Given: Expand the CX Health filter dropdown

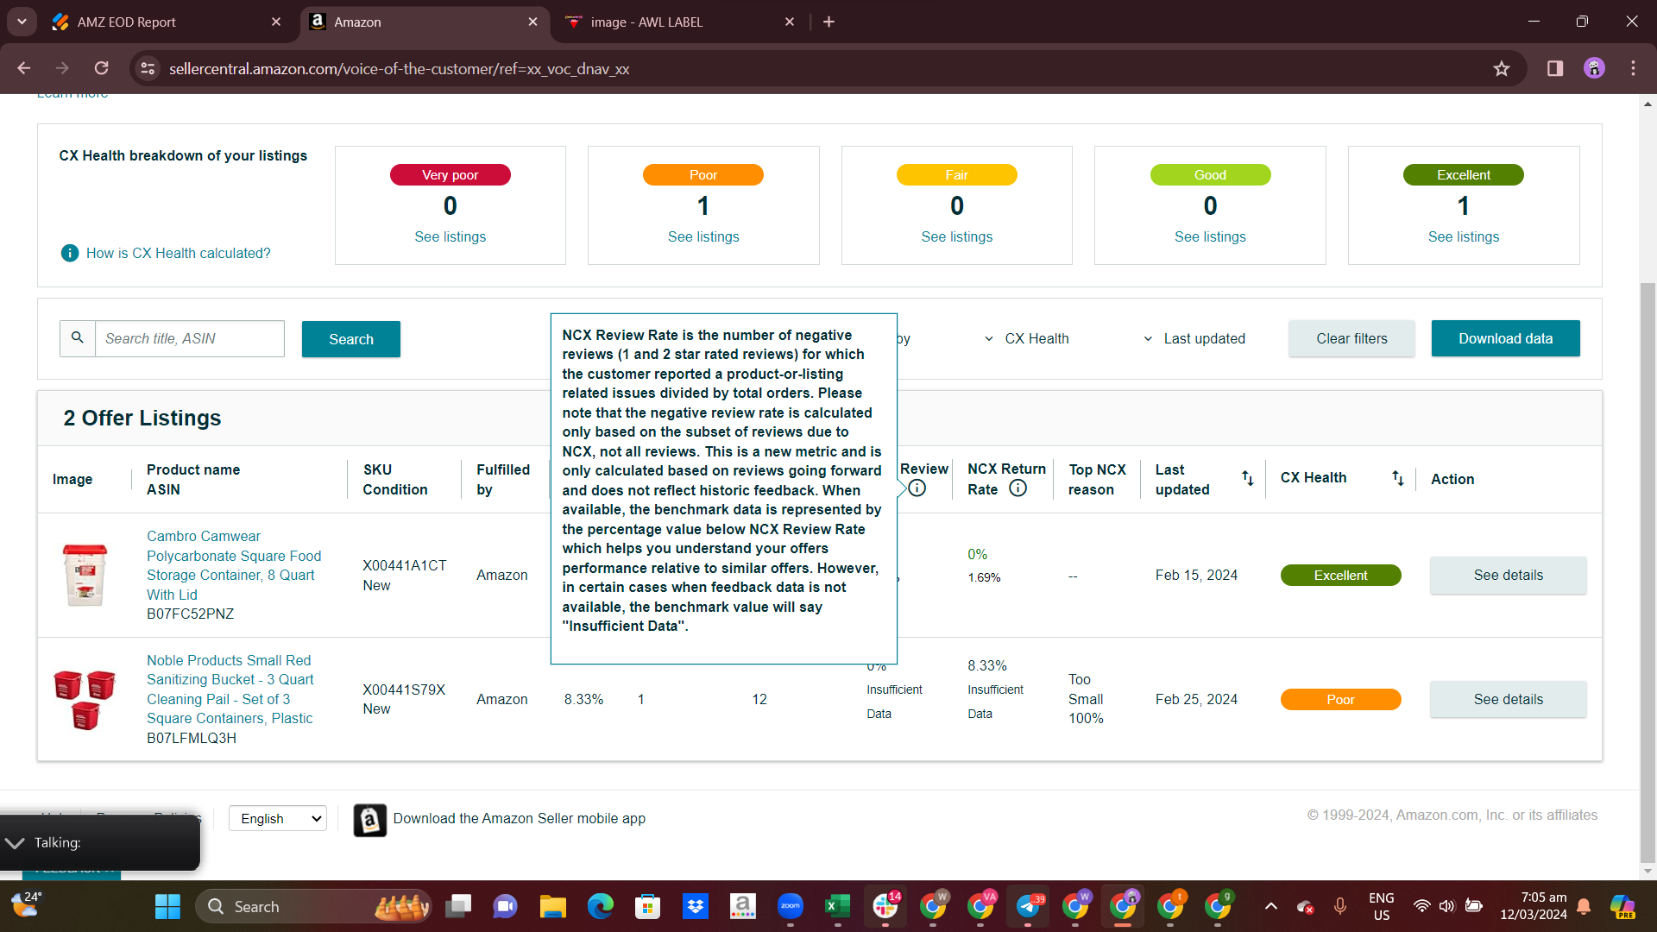Looking at the screenshot, I should coord(1079,338).
